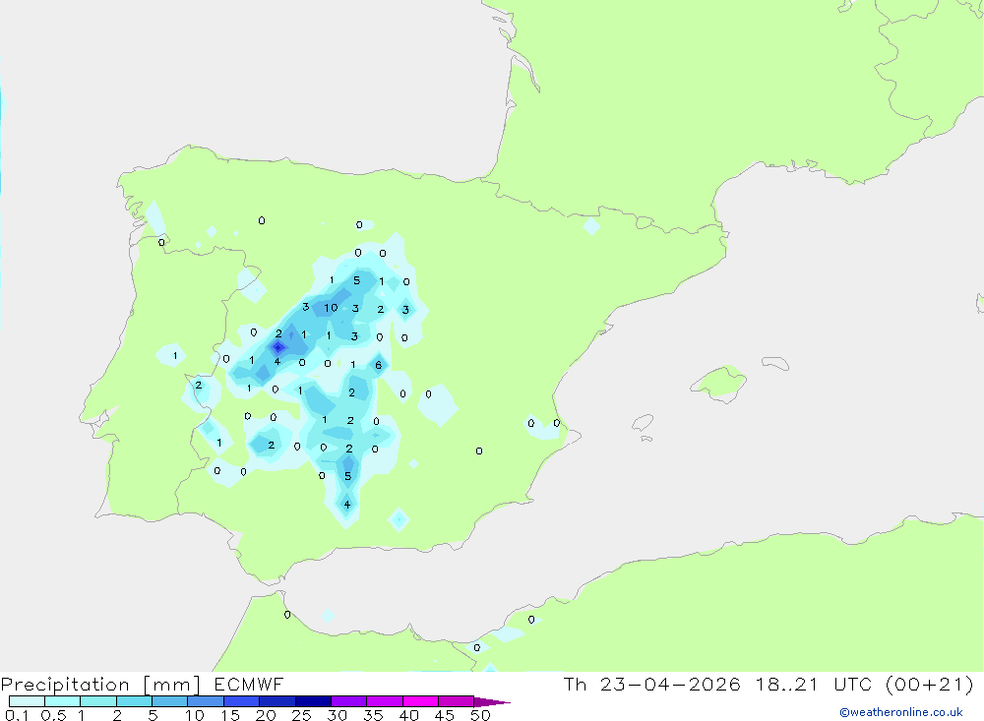The height and width of the screenshot is (721, 984).
Task: Click the above-50 arrow tip of legend
Action: (x=492, y=702)
